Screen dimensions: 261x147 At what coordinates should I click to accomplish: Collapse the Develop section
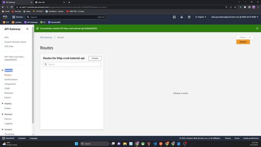click(2, 70)
